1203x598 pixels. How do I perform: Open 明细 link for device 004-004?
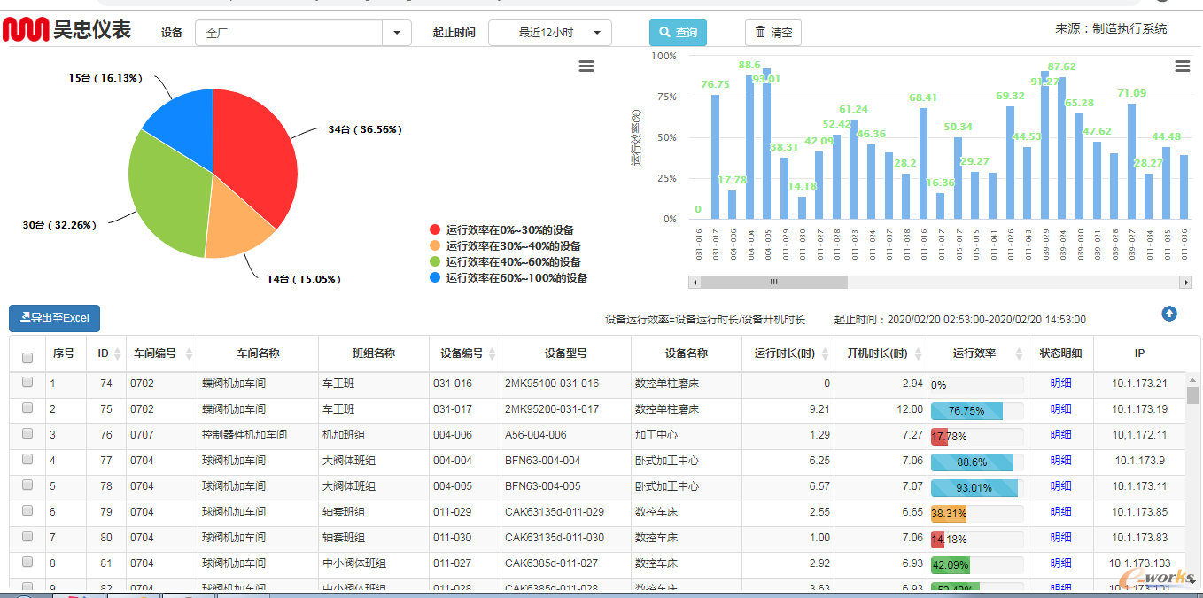pos(1060,461)
